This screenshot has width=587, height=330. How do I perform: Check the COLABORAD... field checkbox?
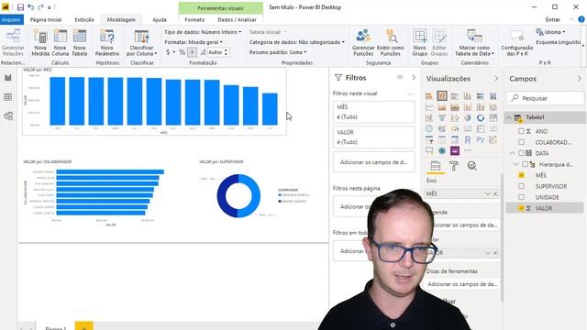point(521,142)
